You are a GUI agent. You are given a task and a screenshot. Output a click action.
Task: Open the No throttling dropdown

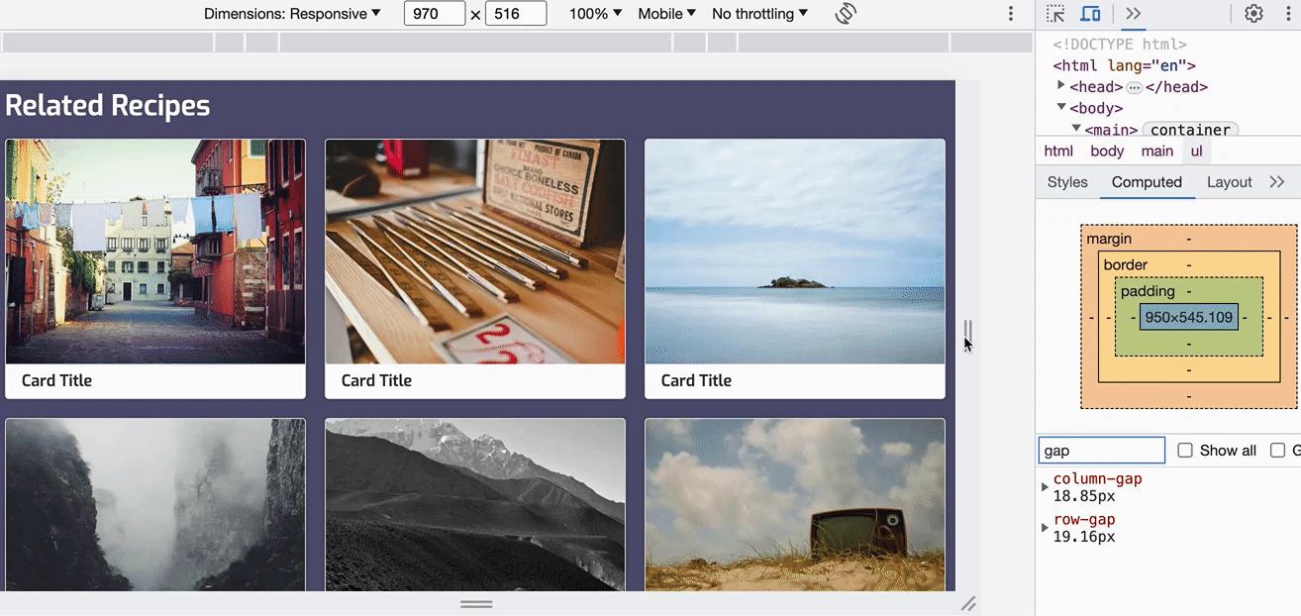point(759,14)
